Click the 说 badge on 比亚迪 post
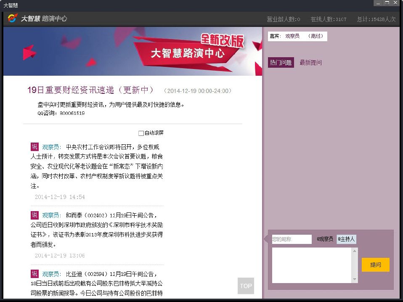Viewport: 403px width, 302px height. tap(34, 274)
